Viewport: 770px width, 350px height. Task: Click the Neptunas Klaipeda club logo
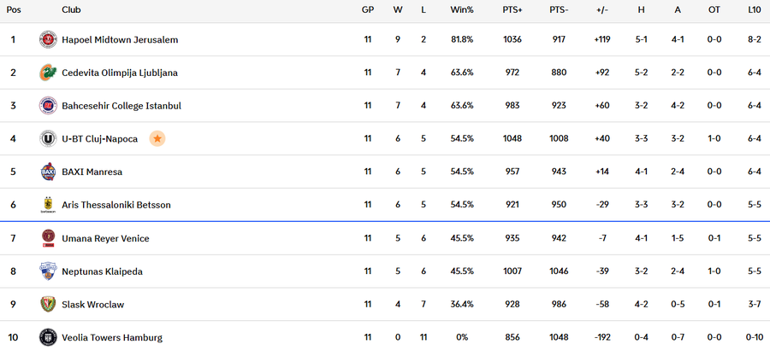coord(49,271)
